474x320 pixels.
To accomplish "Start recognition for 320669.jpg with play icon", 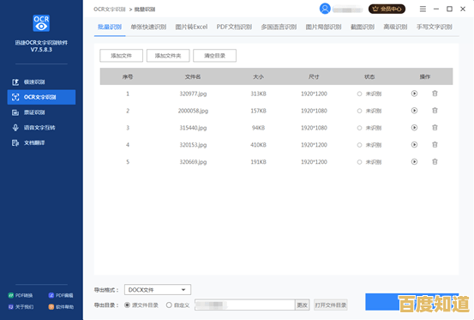I will [414, 161].
